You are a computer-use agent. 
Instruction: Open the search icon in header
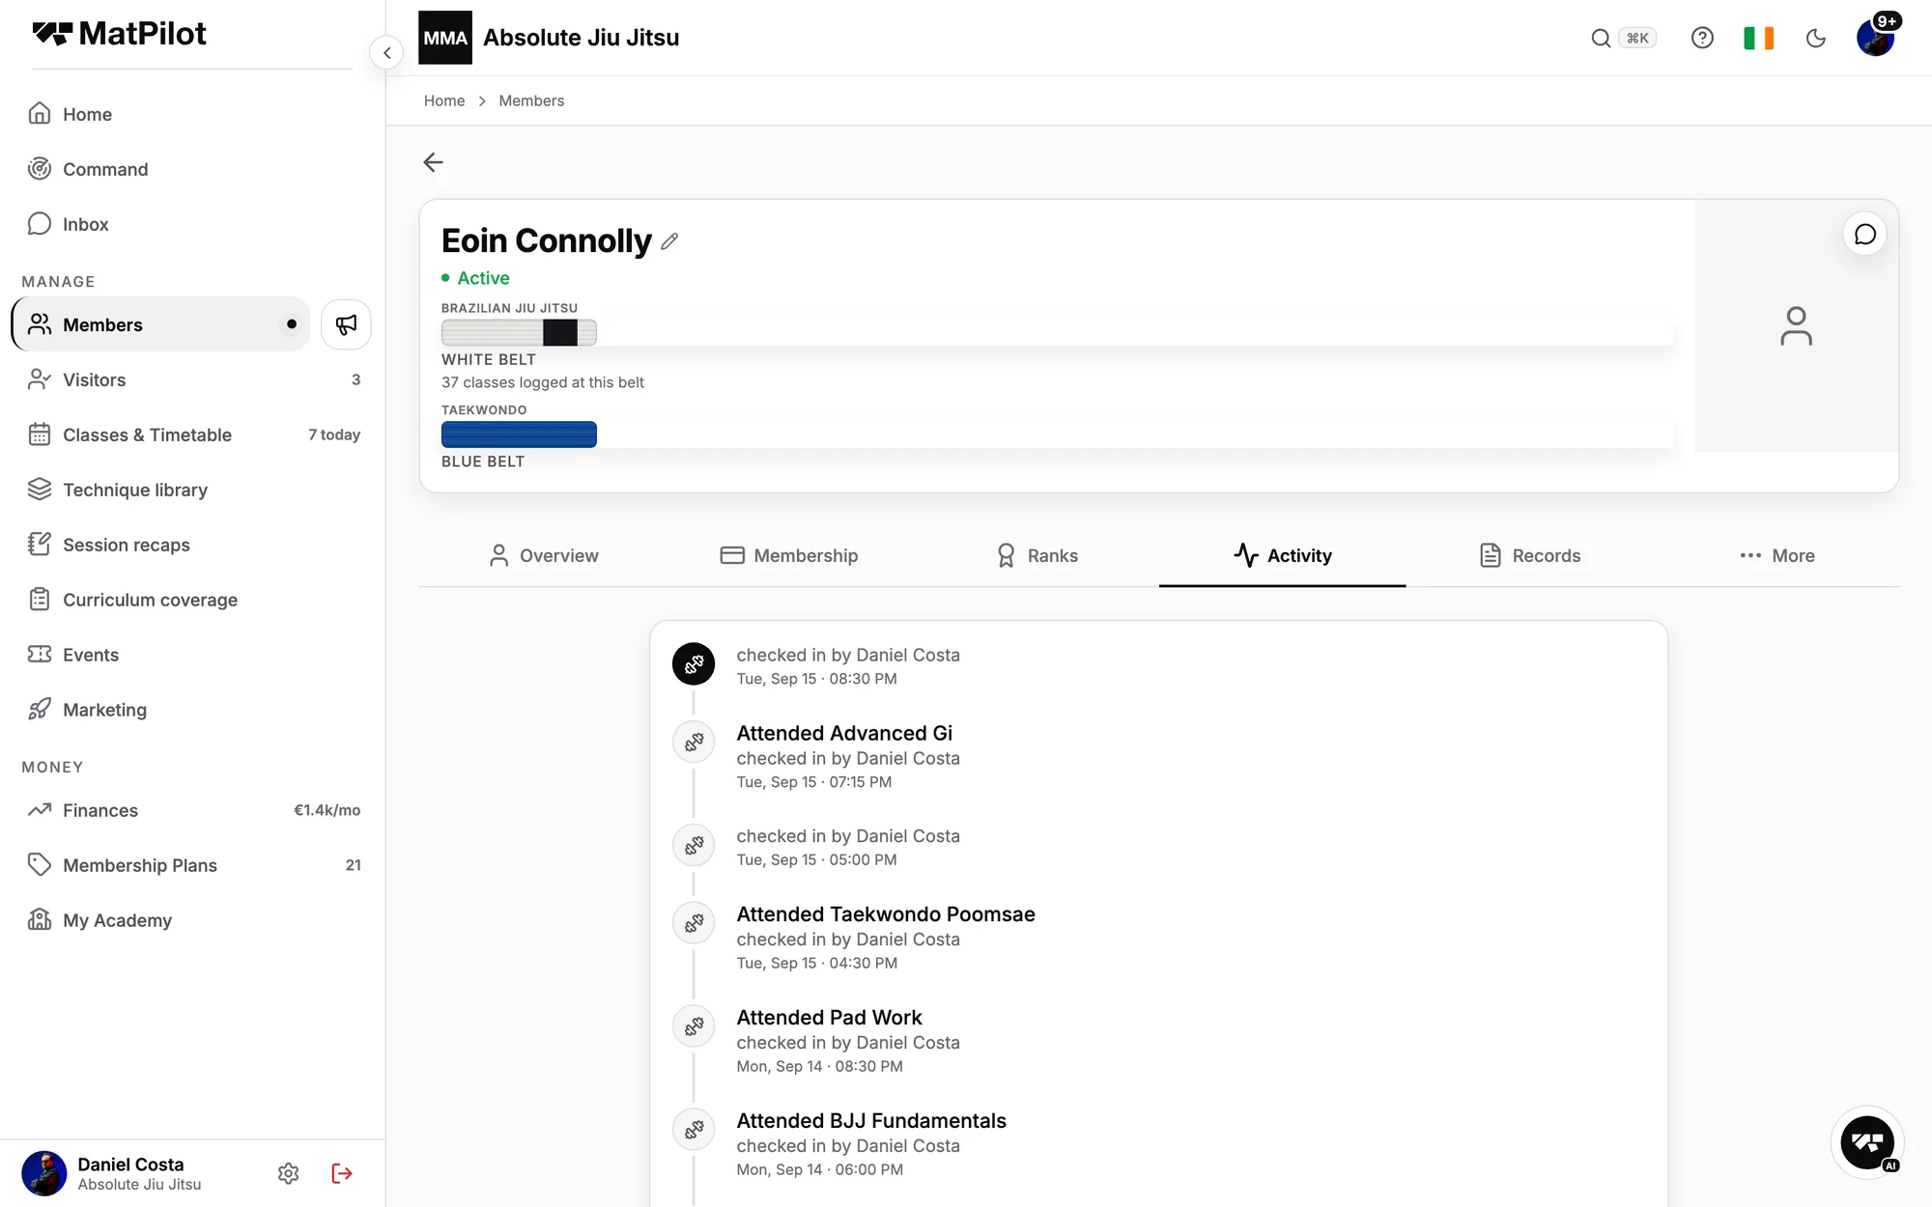click(1601, 38)
